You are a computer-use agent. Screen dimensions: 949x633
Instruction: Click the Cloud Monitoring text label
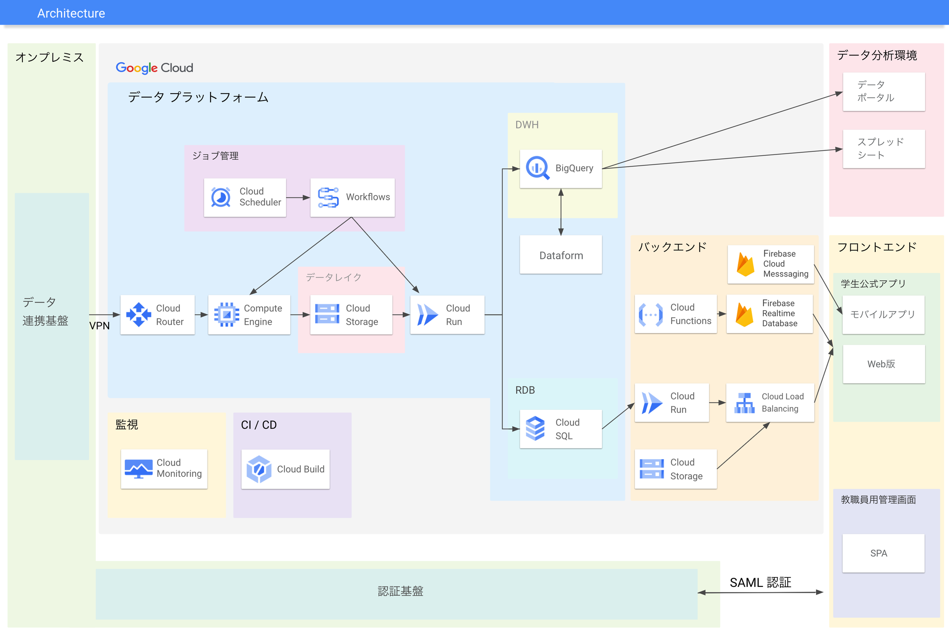coord(179,468)
